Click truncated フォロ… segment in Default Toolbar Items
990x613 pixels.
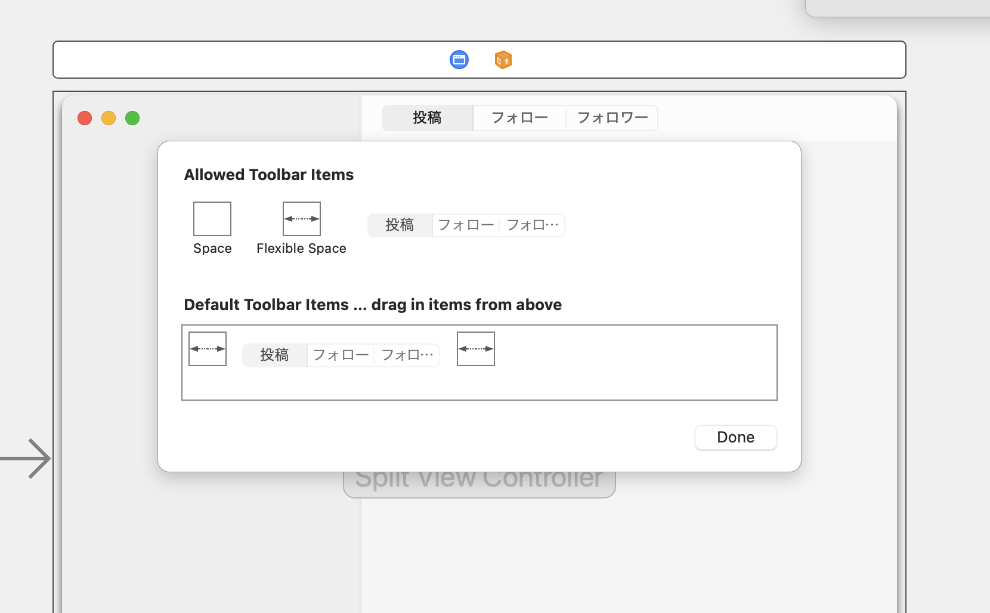[x=407, y=355]
